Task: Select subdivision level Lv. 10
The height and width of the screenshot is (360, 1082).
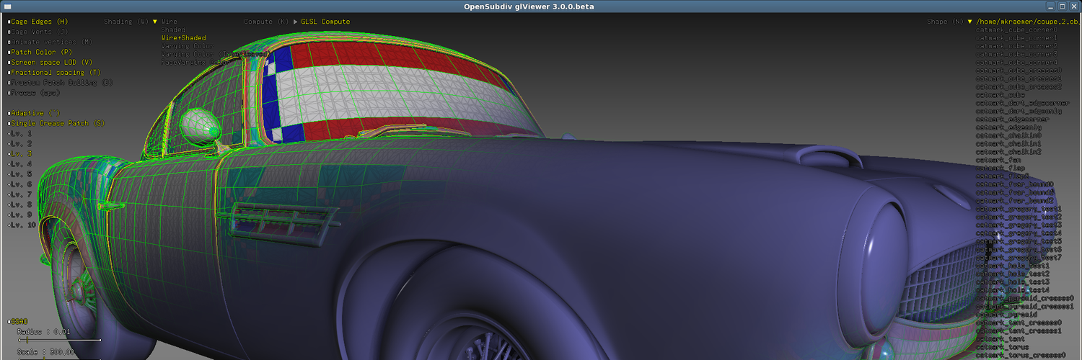Action: 22,224
